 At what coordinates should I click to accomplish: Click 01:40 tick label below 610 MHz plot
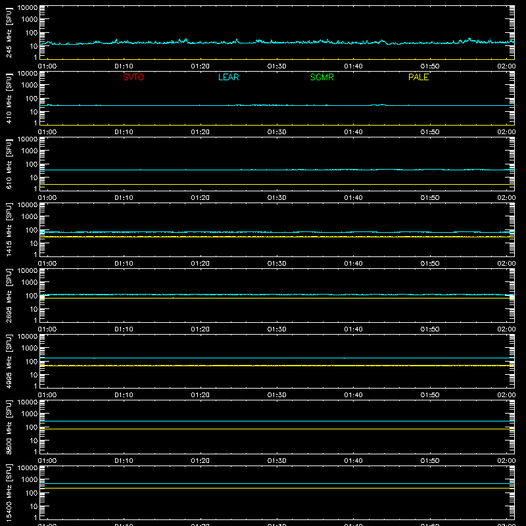(x=353, y=198)
